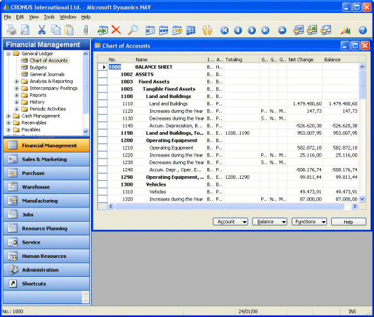Expand the Analysis & Reporting folder
This screenshot has width=374, height=317.
16,82
